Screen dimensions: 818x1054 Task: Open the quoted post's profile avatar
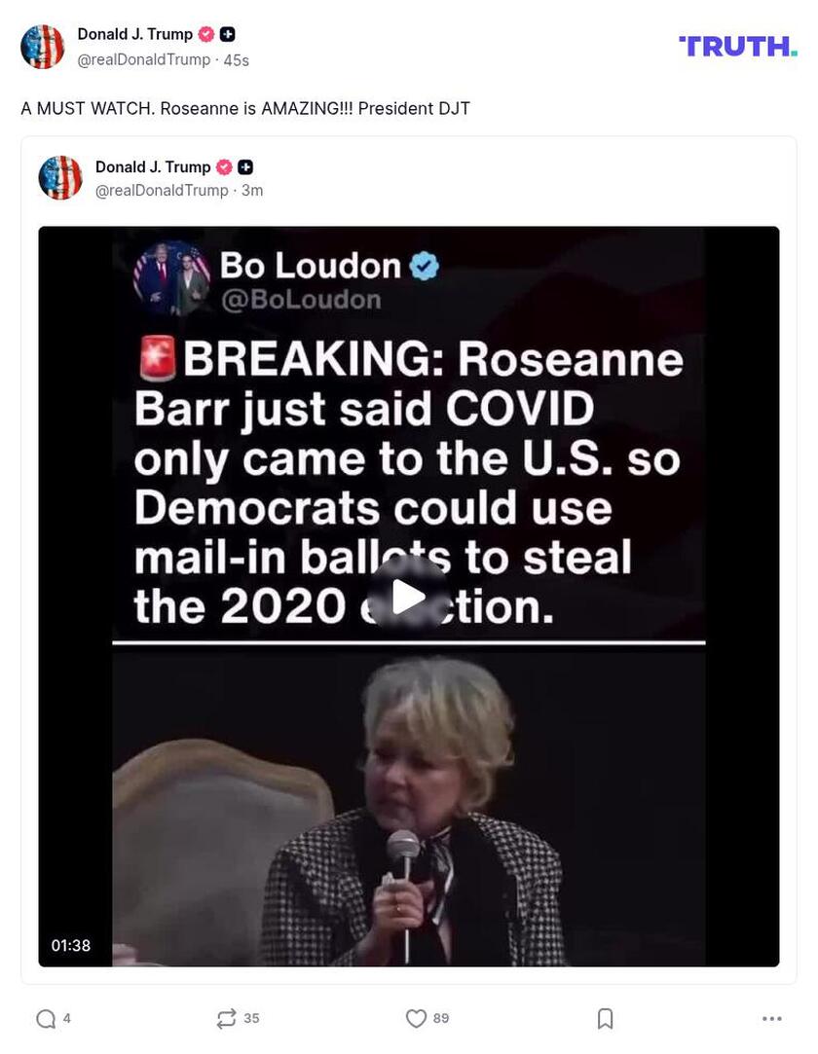click(x=60, y=177)
